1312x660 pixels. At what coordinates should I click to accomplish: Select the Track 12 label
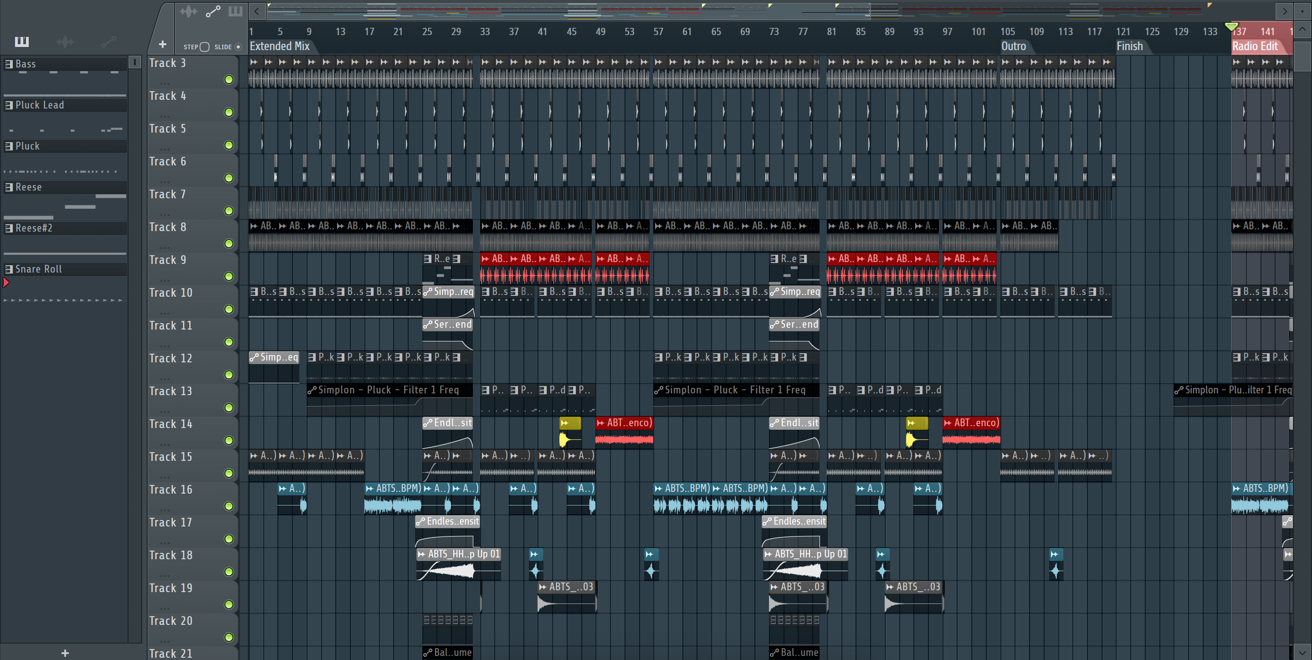tap(171, 358)
